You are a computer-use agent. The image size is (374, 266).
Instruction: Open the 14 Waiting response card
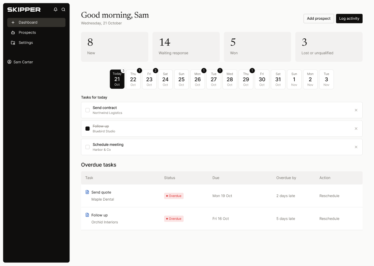tap(186, 47)
